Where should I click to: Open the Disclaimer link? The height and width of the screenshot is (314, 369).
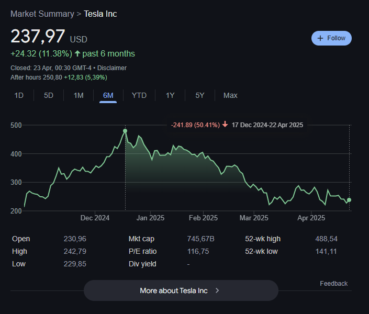112,68
